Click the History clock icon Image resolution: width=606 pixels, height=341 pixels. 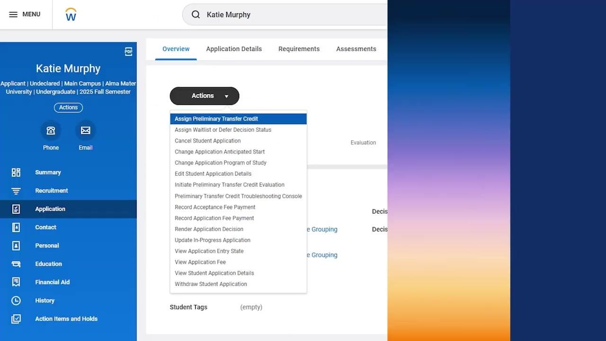coord(16,300)
